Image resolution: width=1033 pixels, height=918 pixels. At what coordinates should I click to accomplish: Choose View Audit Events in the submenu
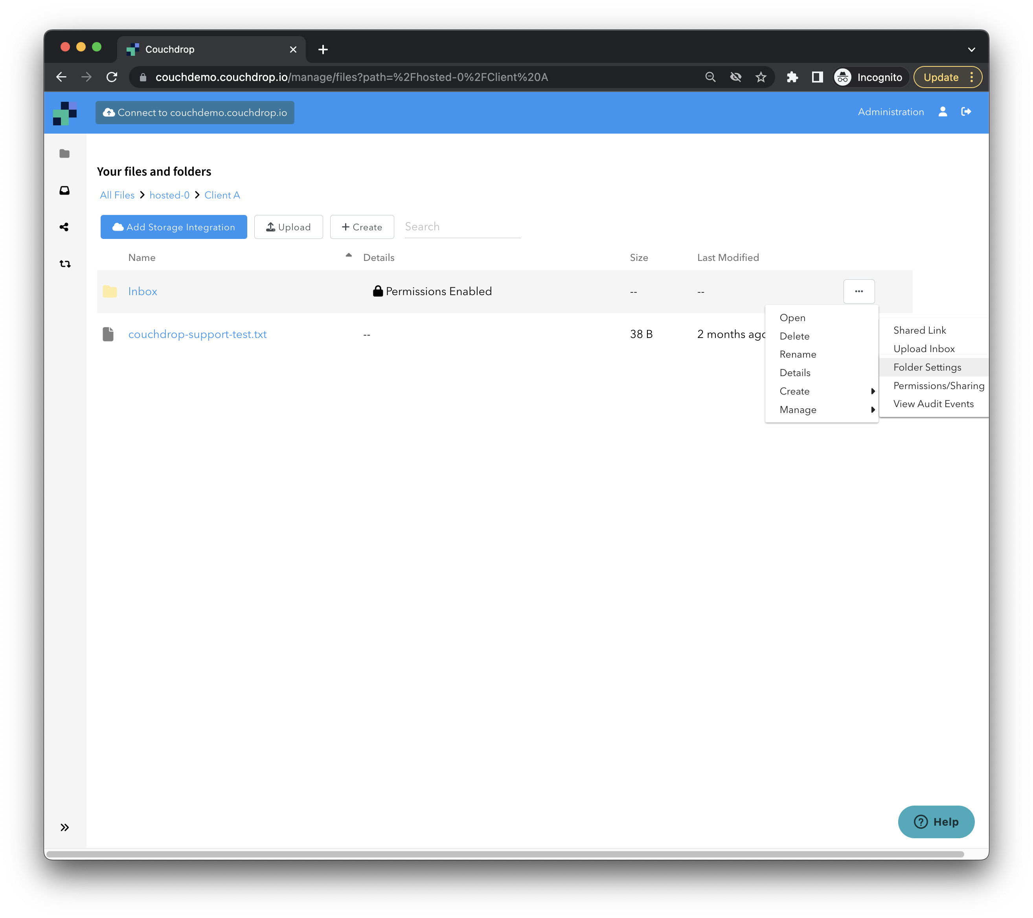coord(934,404)
